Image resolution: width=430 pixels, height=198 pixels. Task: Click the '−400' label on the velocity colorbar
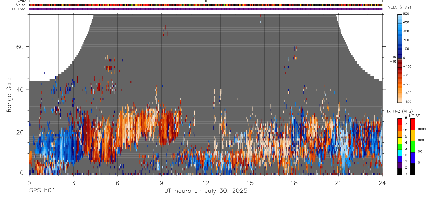click(407, 93)
